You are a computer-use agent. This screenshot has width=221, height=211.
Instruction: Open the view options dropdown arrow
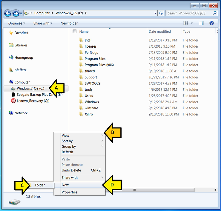click(192, 23)
